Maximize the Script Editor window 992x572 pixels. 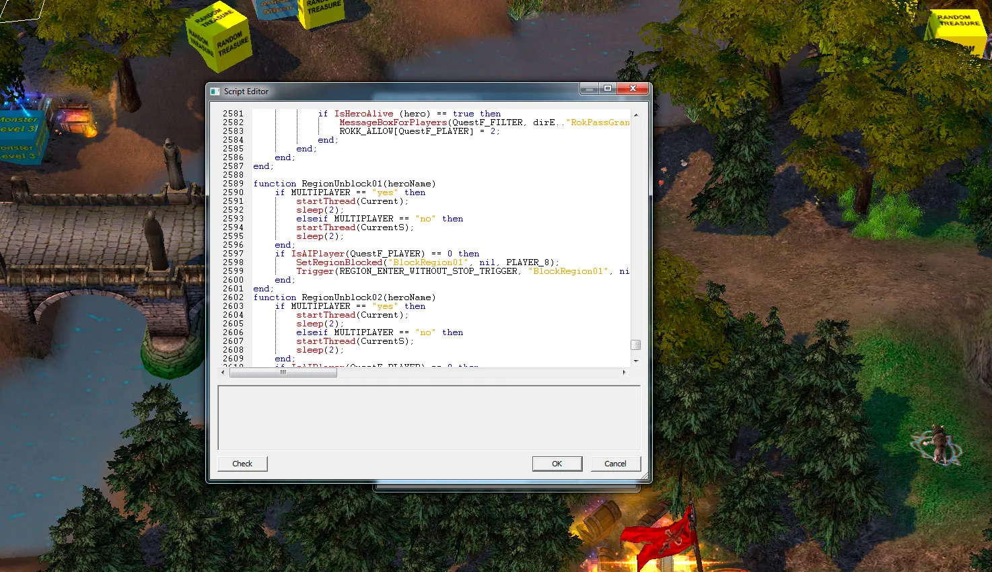pos(608,89)
